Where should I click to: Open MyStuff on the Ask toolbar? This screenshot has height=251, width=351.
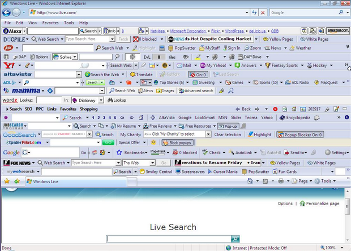(x=209, y=48)
